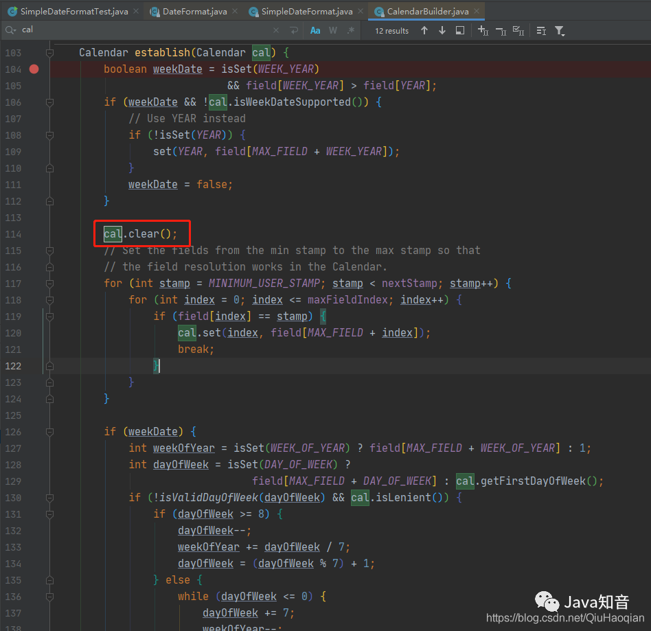
Task: Click isWeekDateSupported call on line 106
Action: tap(292, 102)
